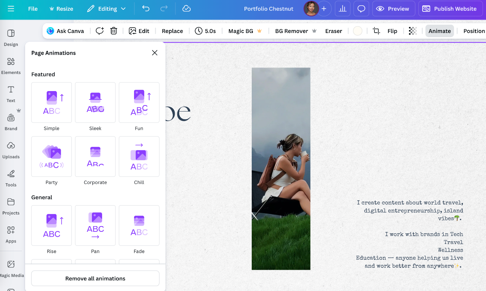Open the Resize options menu
The image size is (486, 291).
tap(61, 9)
